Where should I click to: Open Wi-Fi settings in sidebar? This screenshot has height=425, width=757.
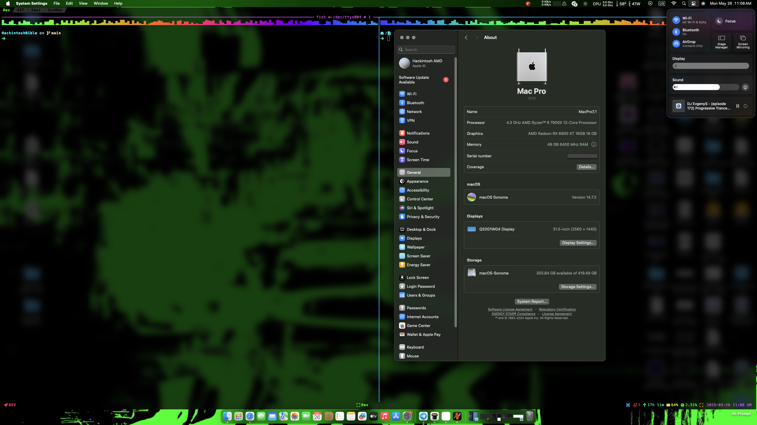(x=411, y=94)
